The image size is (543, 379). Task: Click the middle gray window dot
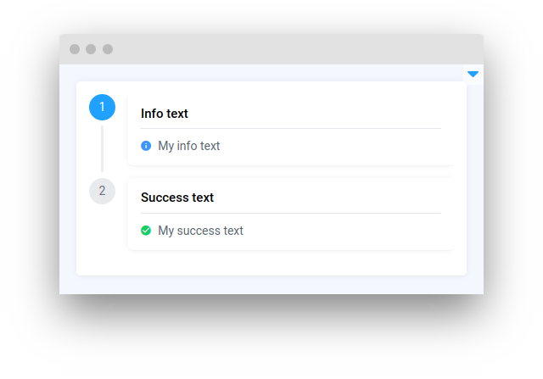pos(91,49)
